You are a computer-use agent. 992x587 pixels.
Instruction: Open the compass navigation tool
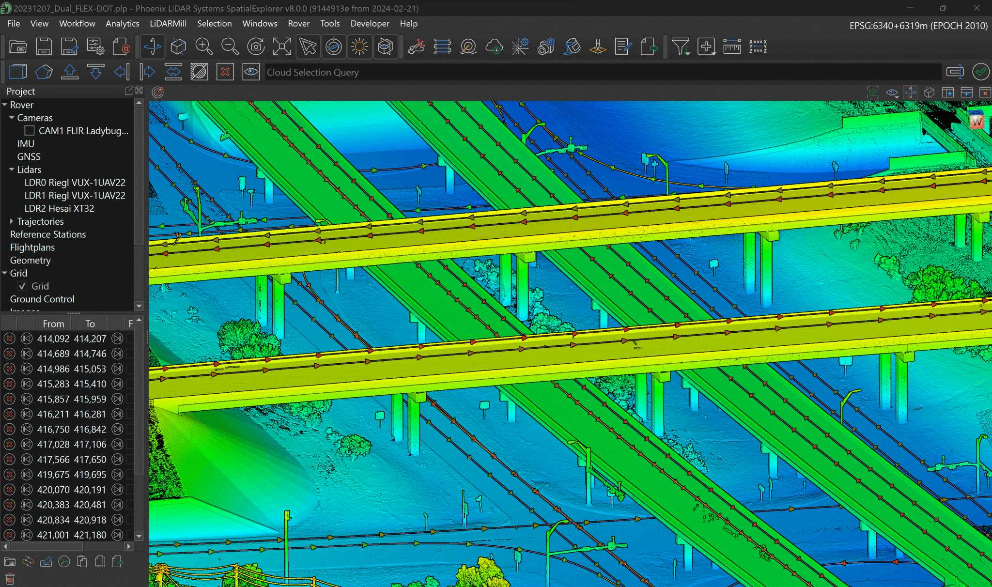[x=334, y=46]
